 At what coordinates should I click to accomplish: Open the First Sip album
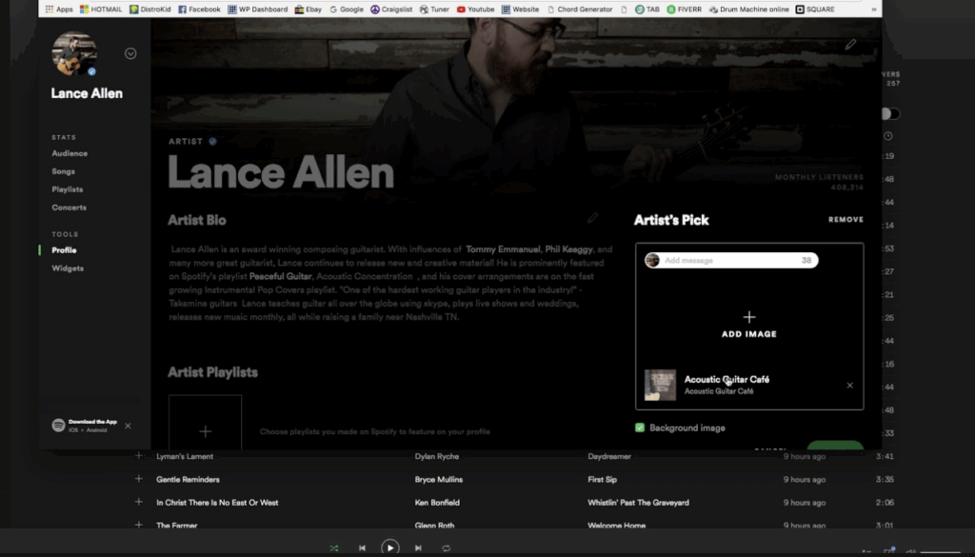(x=602, y=479)
